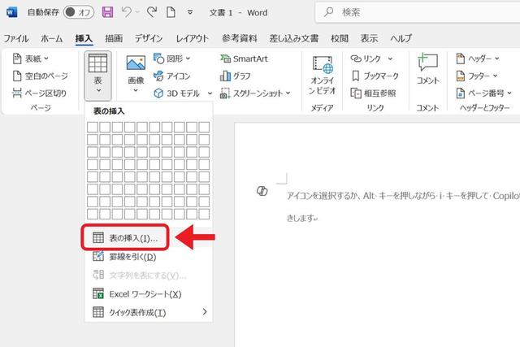Open the 参考資料 tab

coord(239,38)
